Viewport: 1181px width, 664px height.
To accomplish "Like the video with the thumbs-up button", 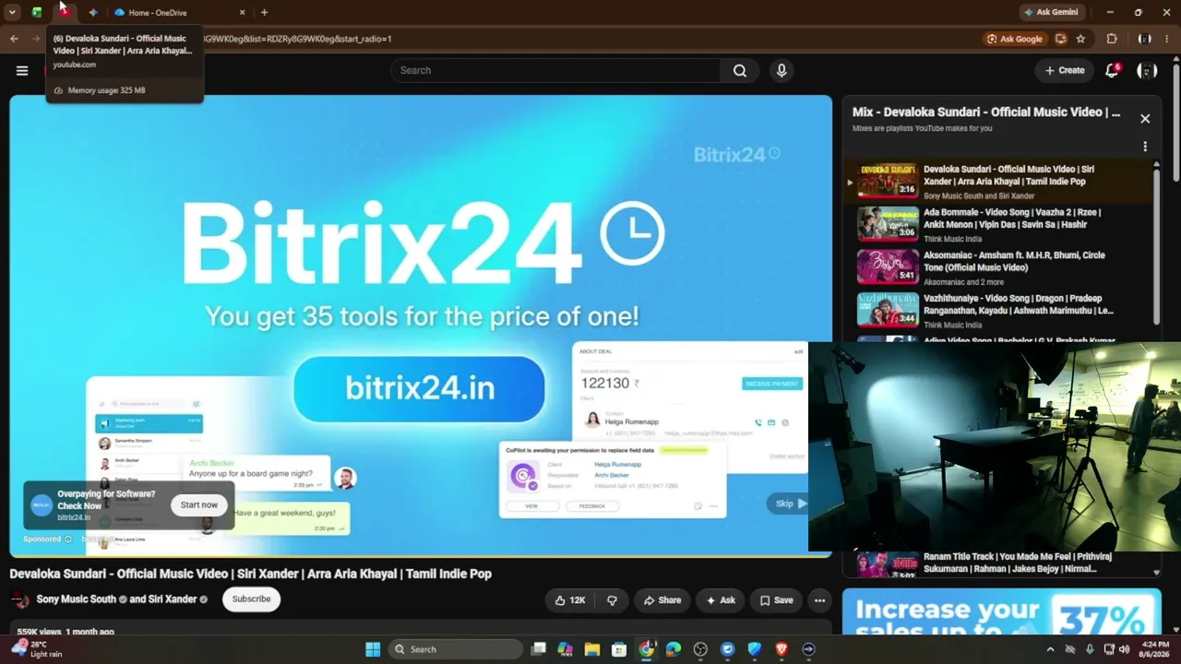I will [x=569, y=600].
